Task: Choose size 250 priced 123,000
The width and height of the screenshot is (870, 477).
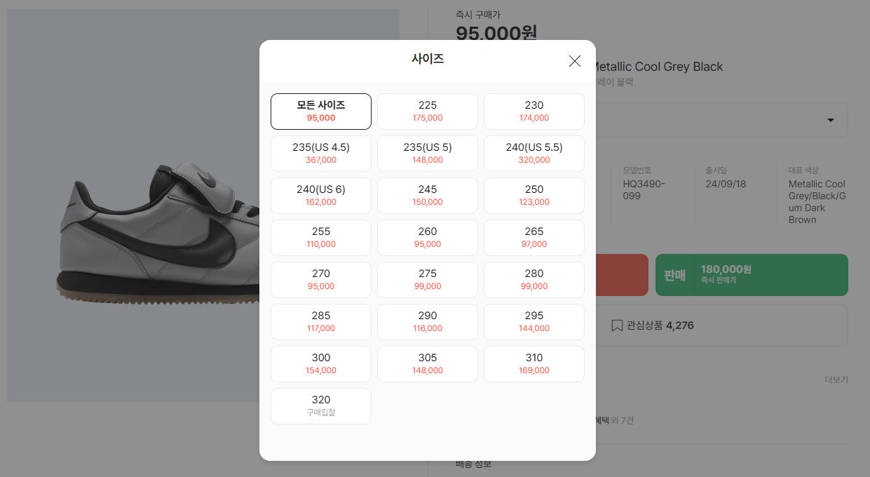Action: 534,196
